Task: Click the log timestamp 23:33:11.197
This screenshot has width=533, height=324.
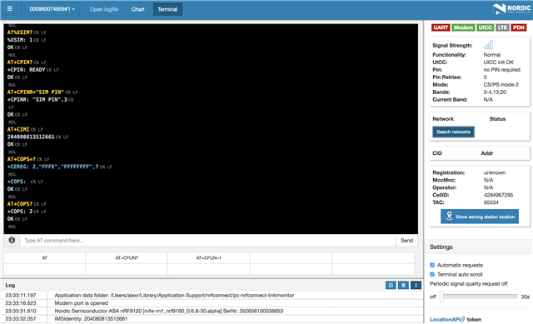Action: click(21, 295)
